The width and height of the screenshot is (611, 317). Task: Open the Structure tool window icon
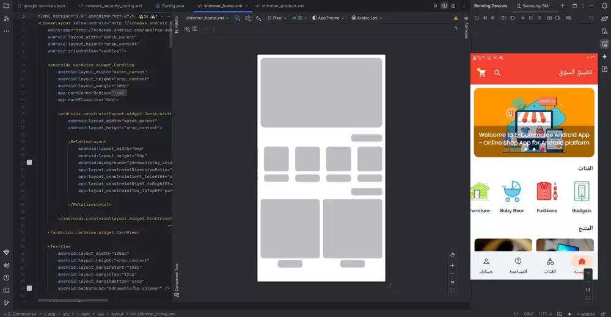pos(6,18)
